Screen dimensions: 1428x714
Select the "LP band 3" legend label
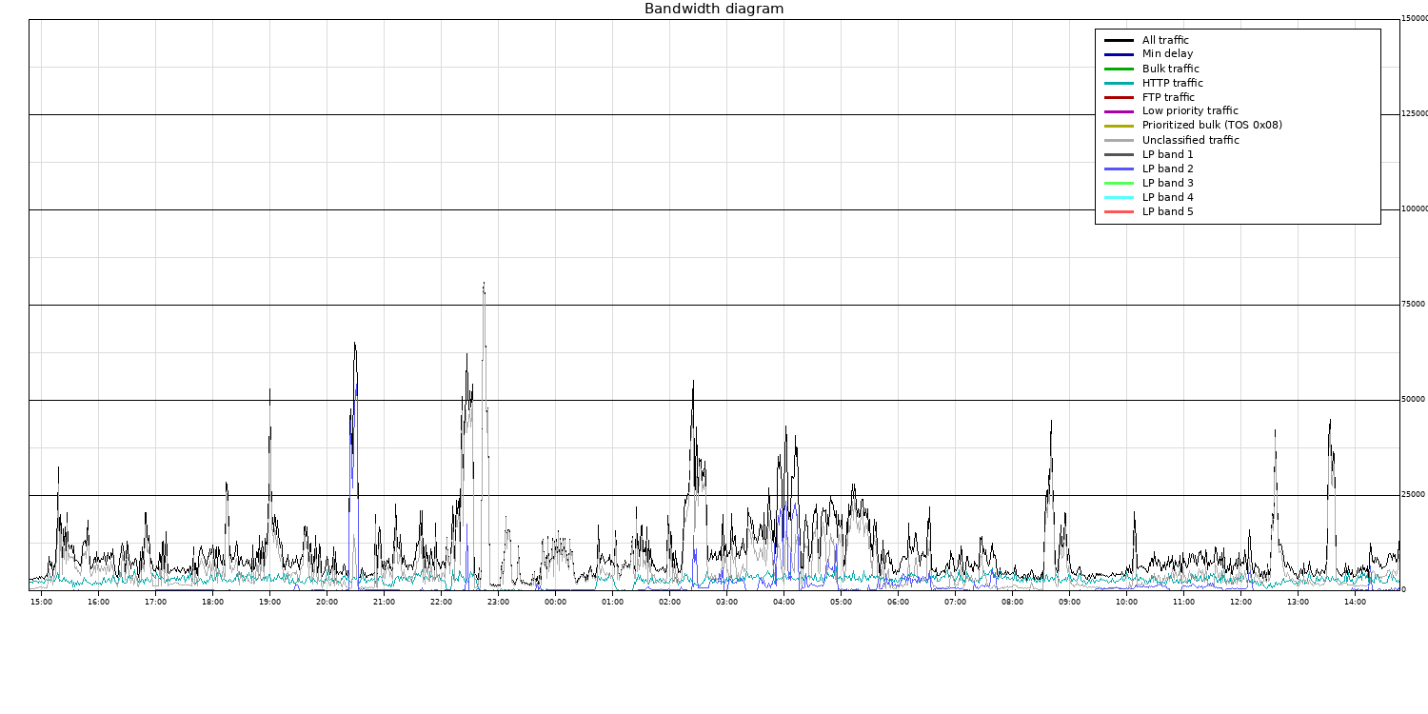click(x=1167, y=183)
